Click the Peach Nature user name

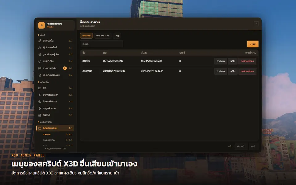coord(54,24)
